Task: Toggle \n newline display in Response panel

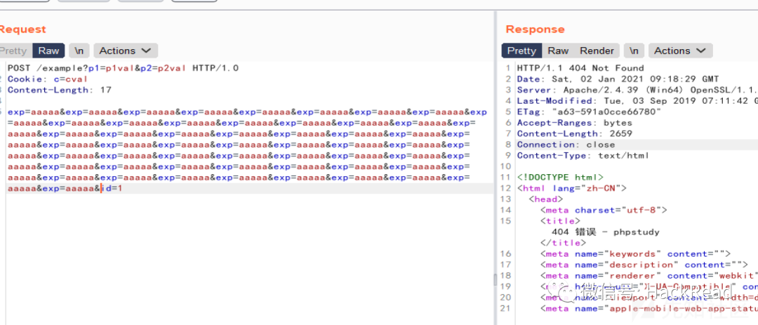Action: [x=634, y=51]
